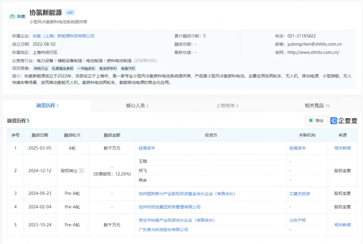Open 艾募杰投资 institution link
363x244 pixels.
(299, 194)
